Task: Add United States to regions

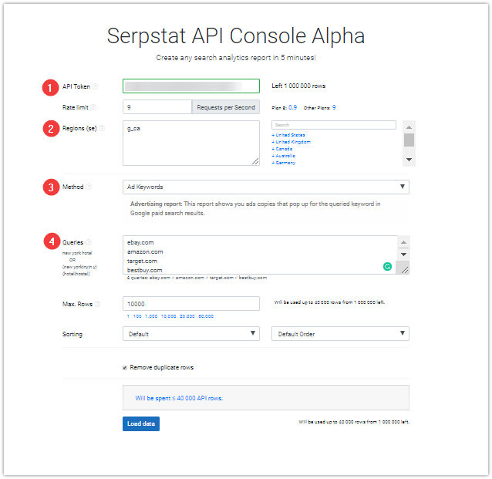Action: (x=288, y=135)
